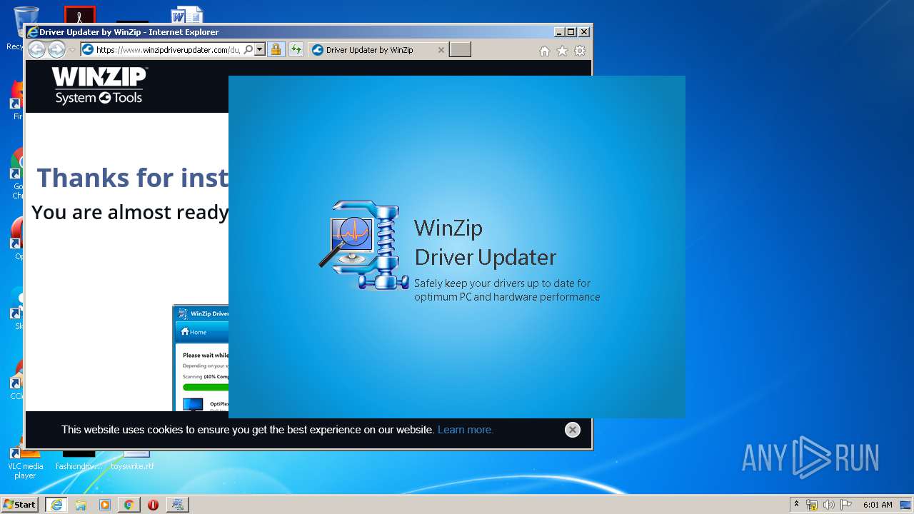Click the 'Thanks for inst' heading
Viewport: 914px width, 514px height.
133,177
